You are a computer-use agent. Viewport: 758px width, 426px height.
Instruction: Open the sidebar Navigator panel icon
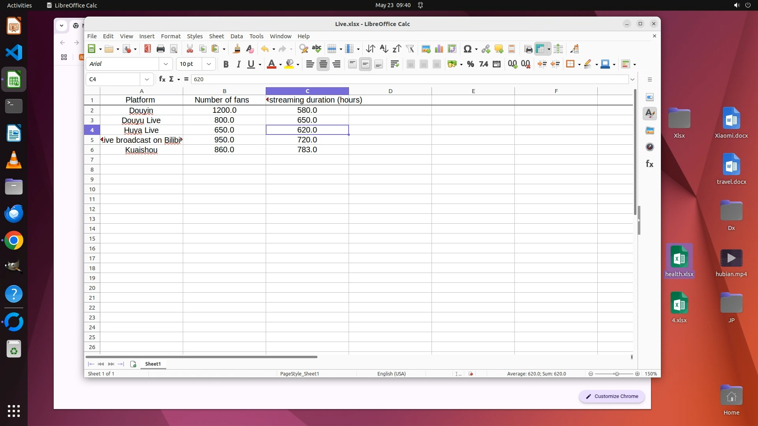pos(650,147)
